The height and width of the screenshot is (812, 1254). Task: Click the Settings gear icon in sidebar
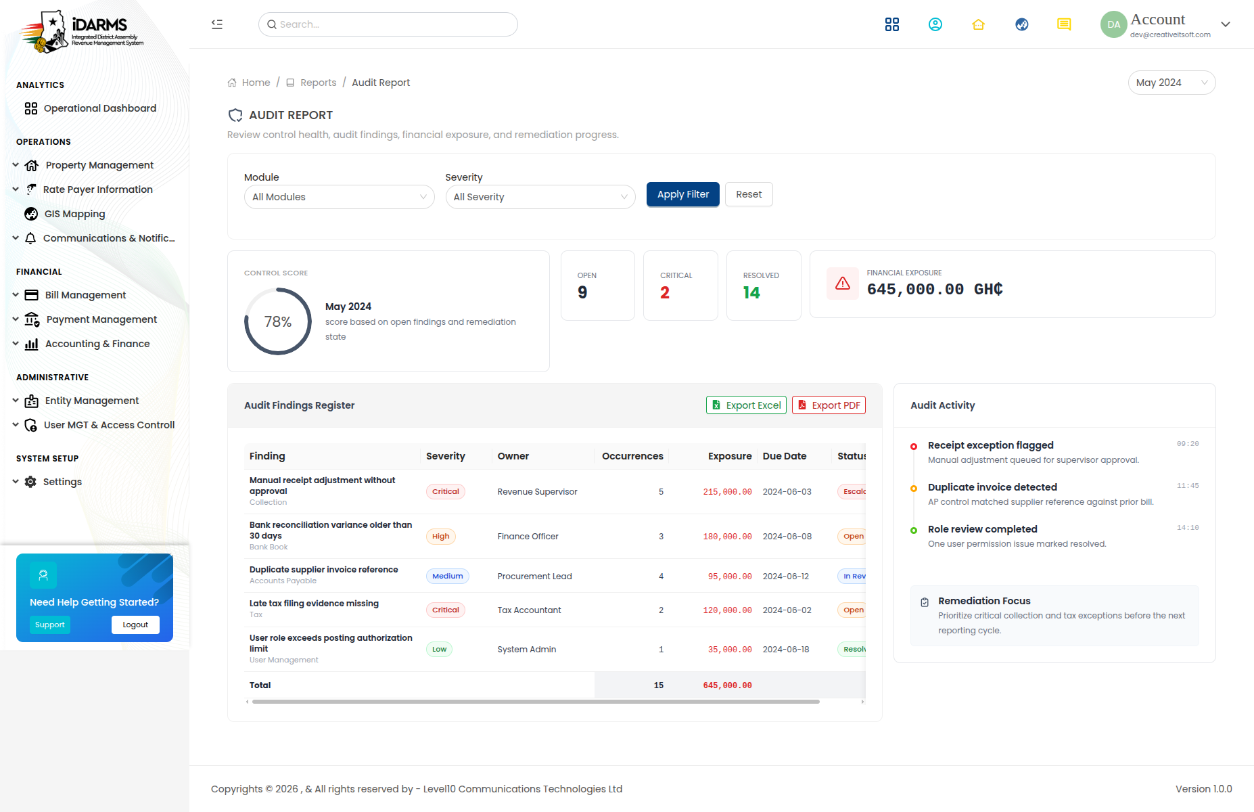[x=30, y=482]
